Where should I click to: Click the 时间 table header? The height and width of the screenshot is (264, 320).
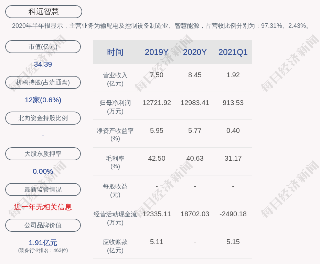115,52
